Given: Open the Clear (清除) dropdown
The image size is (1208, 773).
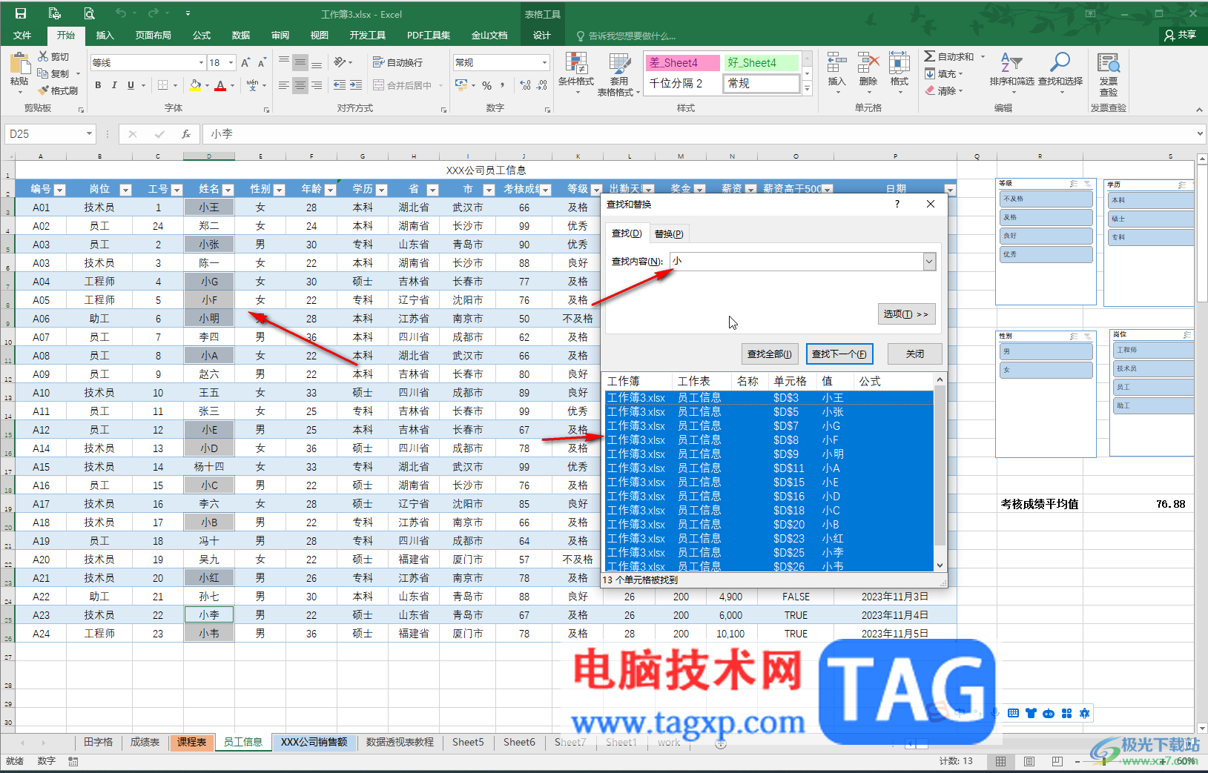Looking at the screenshot, I should tap(943, 90).
